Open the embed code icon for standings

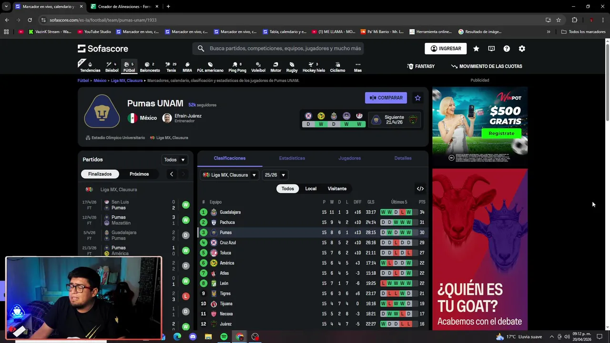click(x=420, y=189)
